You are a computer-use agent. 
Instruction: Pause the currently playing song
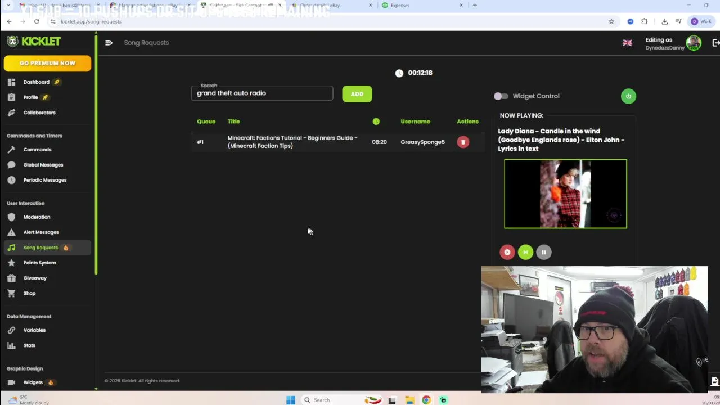544,253
